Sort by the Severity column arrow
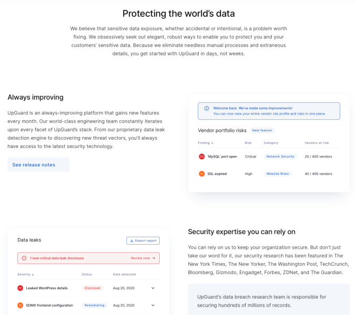 point(33,274)
